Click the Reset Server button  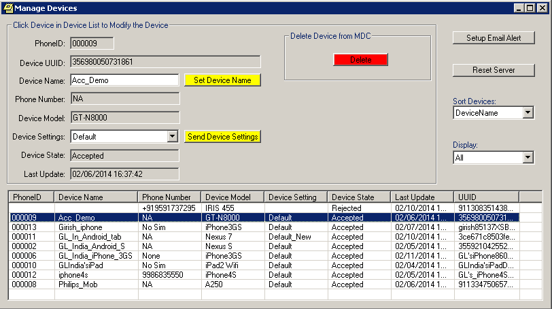494,70
